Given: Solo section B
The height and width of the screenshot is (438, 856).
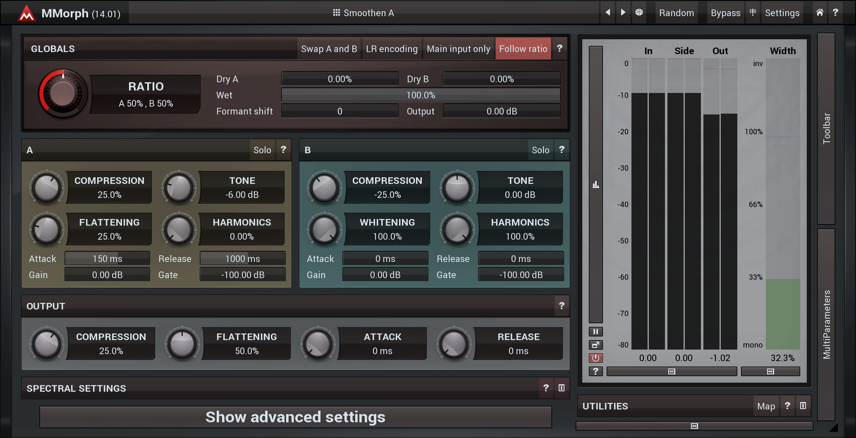Looking at the screenshot, I should pyautogui.click(x=540, y=150).
